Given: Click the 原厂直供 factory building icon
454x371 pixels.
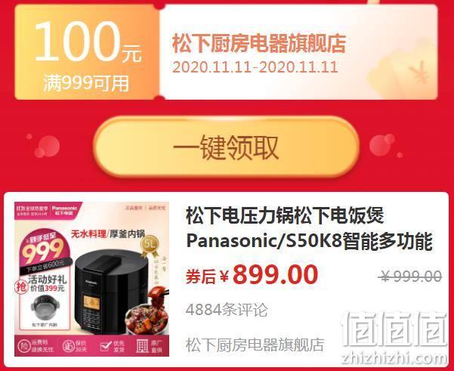Looking at the screenshot, I should click(142, 346).
